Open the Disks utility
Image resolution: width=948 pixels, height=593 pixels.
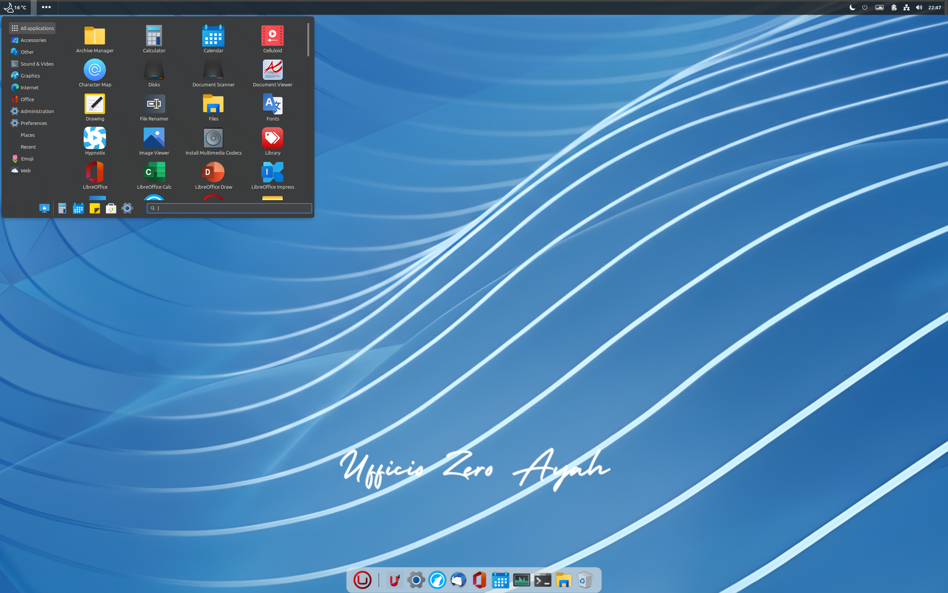pos(154,73)
